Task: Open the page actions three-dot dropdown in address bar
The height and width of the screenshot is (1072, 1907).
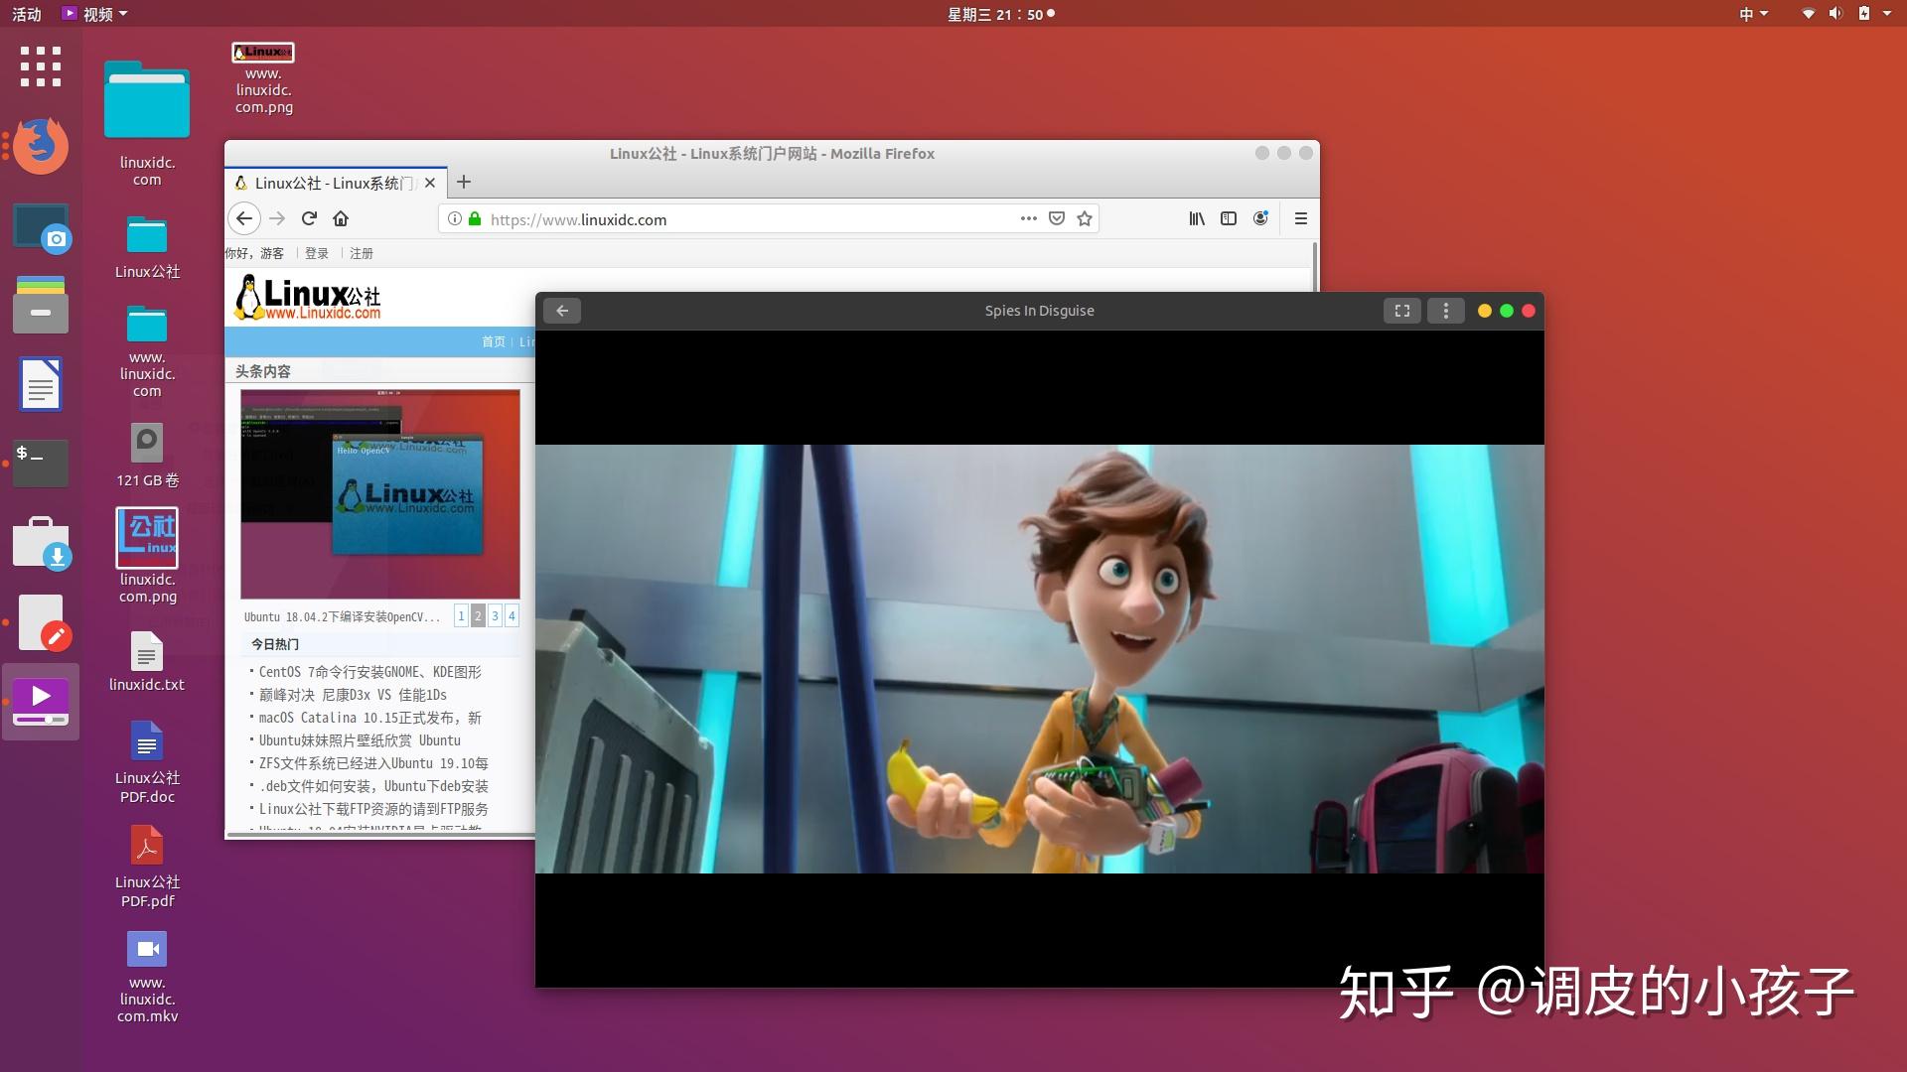Action: tap(1028, 218)
